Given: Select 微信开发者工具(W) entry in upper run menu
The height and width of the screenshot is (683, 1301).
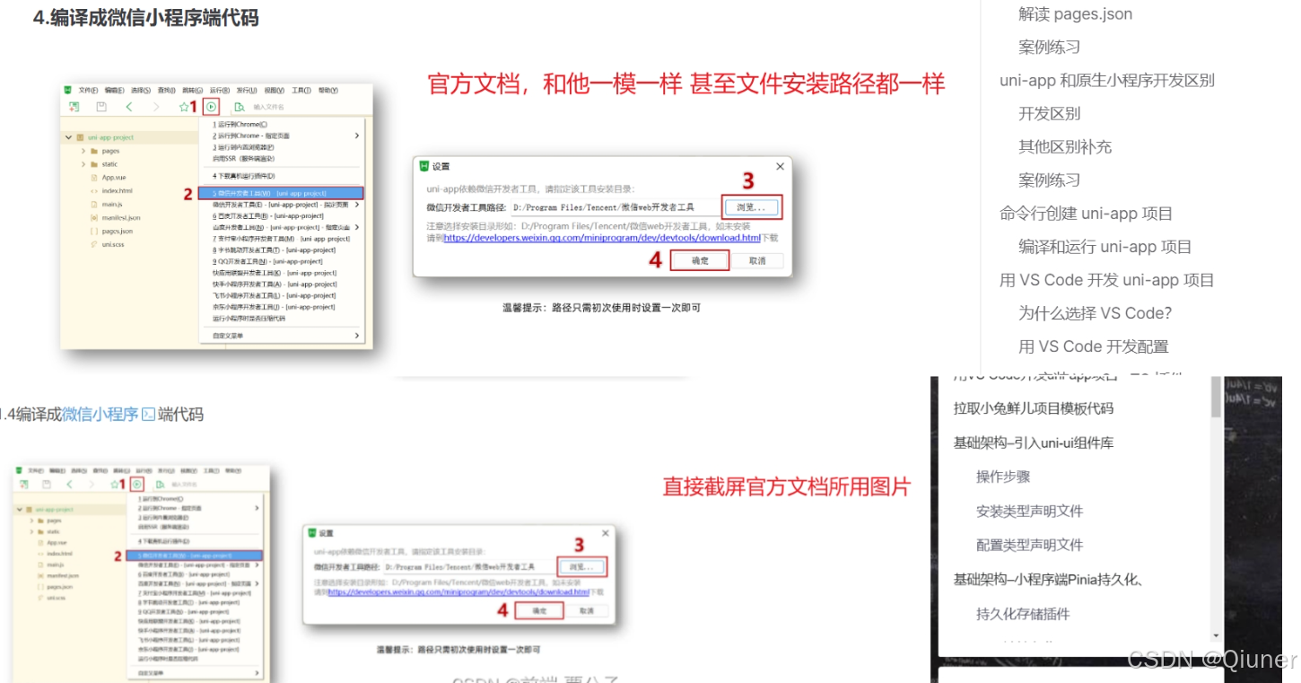Looking at the screenshot, I should 281,193.
